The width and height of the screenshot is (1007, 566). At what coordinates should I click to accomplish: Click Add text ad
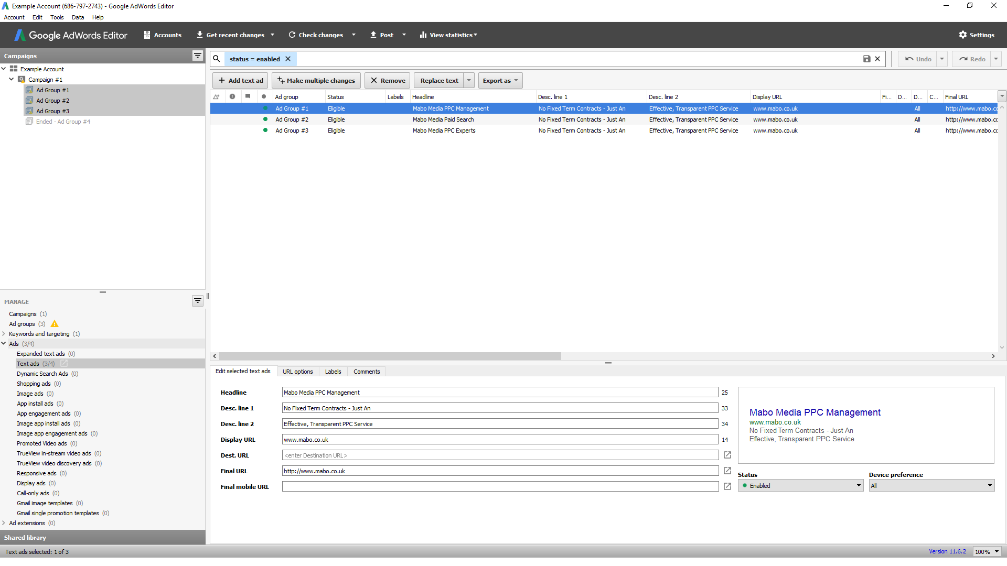point(241,80)
